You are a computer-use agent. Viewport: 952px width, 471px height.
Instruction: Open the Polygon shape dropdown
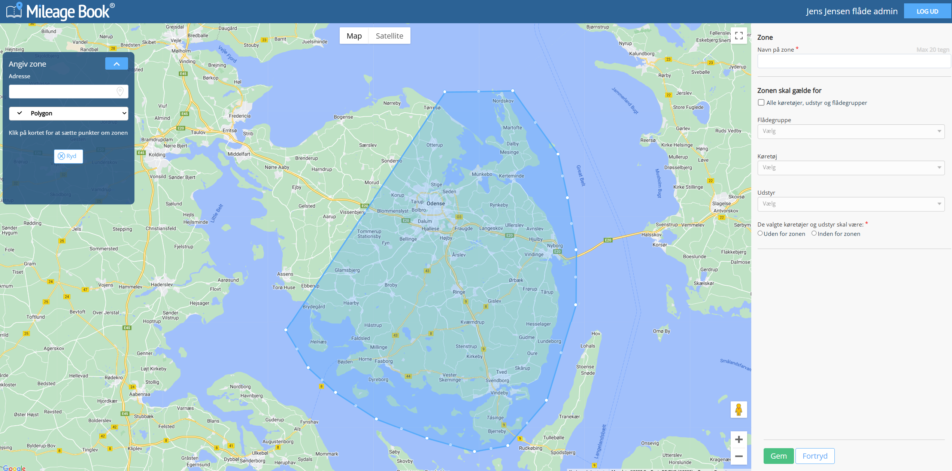[x=69, y=113]
